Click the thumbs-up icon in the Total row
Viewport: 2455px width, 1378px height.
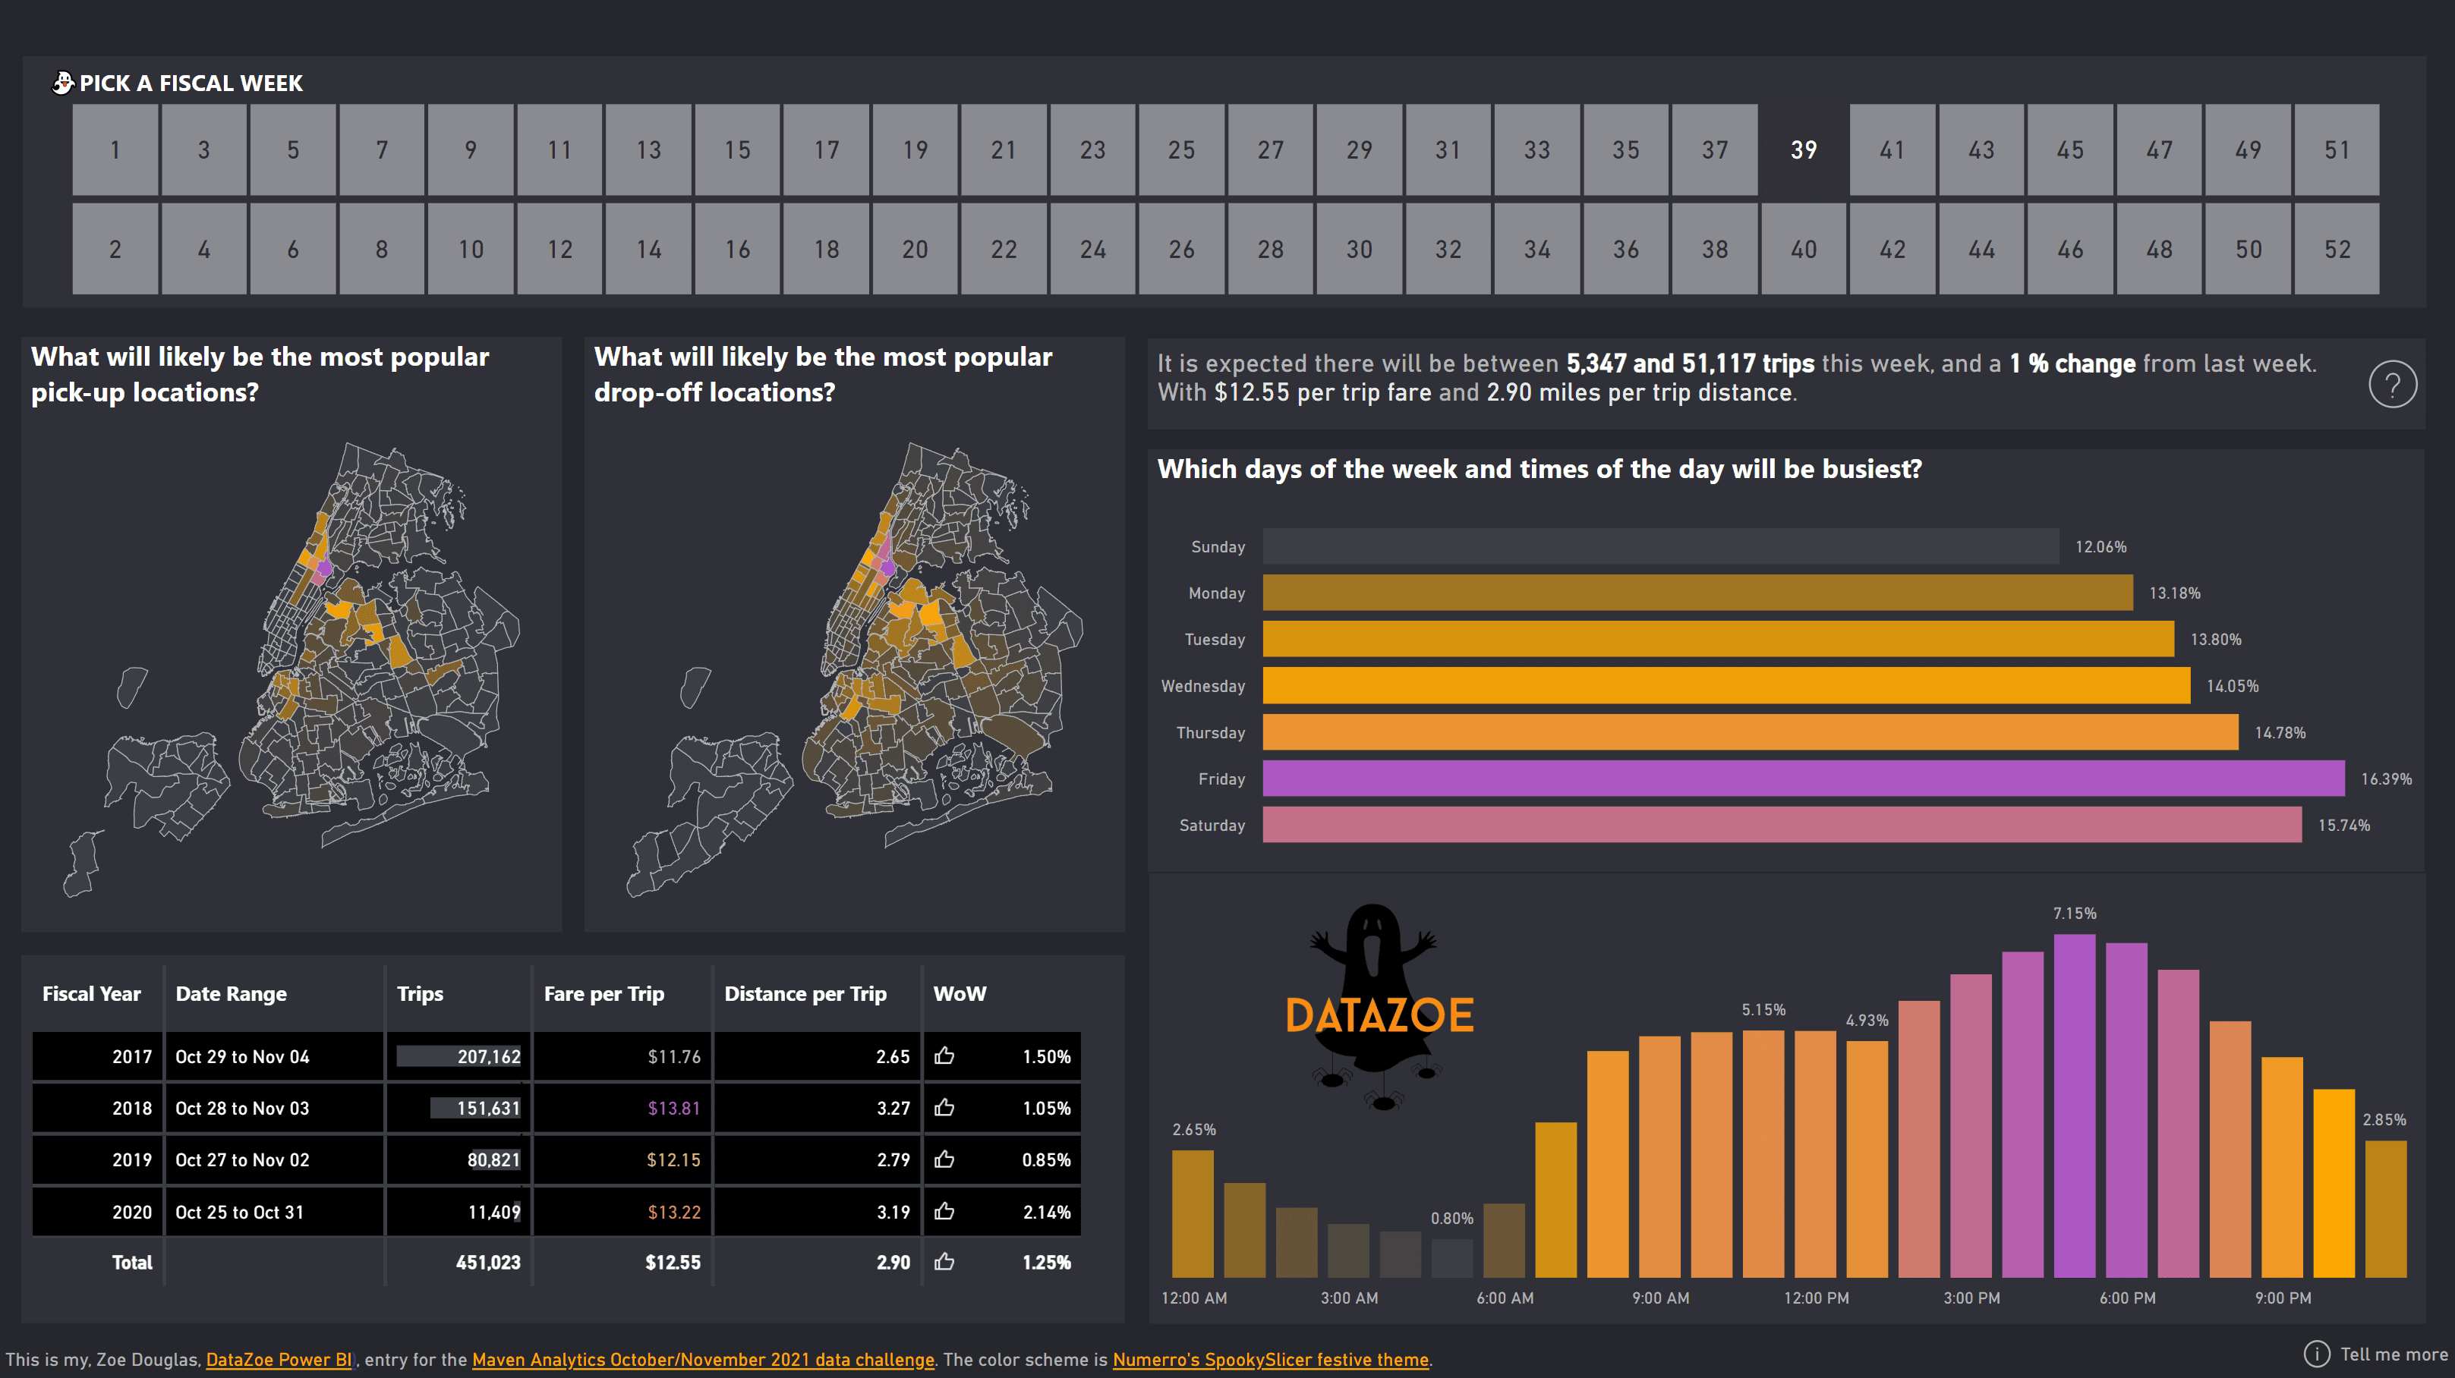(944, 1262)
